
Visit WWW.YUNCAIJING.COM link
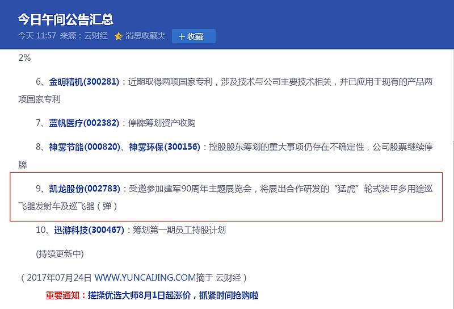pos(145,278)
